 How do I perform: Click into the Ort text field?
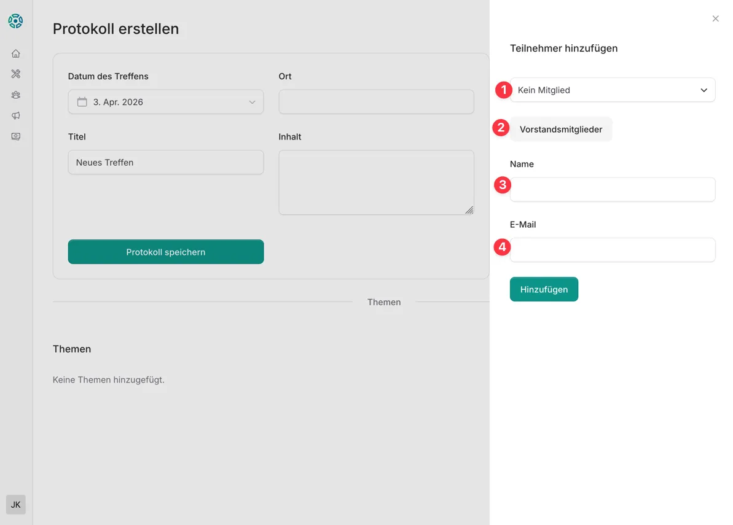coord(376,102)
